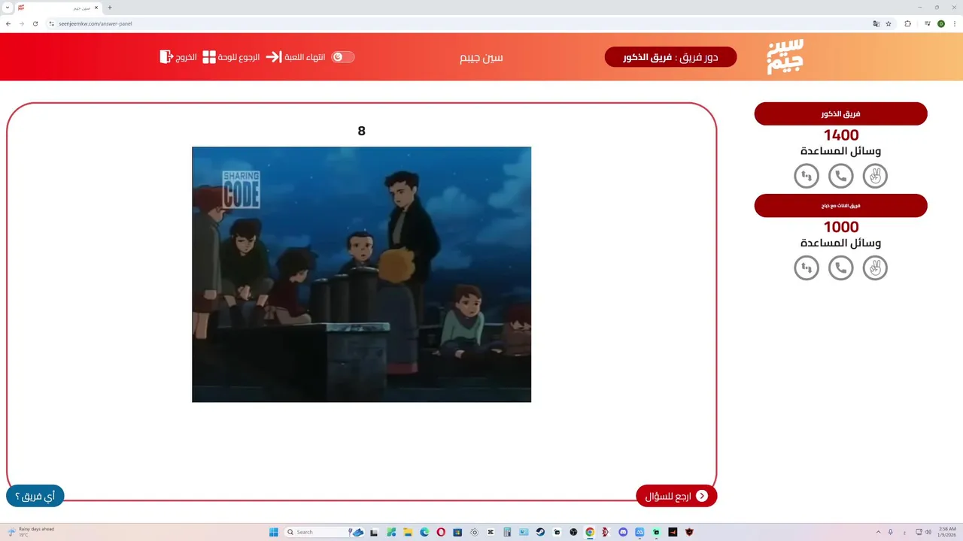
Task: End the game with انتهاء اللعبة
Action: tap(296, 57)
